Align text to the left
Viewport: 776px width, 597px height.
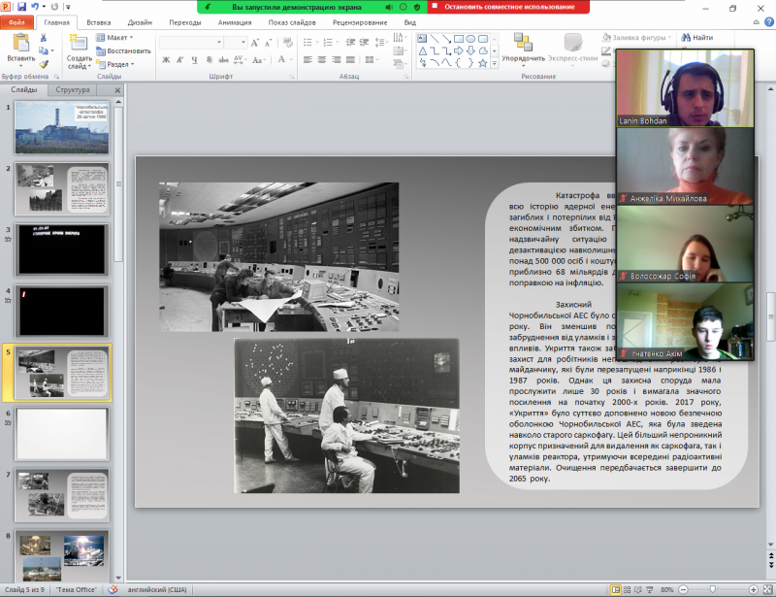tap(307, 60)
